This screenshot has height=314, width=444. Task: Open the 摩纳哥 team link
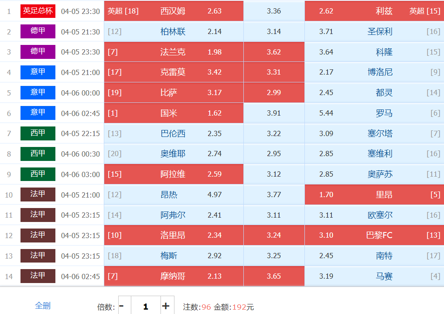(x=173, y=276)
